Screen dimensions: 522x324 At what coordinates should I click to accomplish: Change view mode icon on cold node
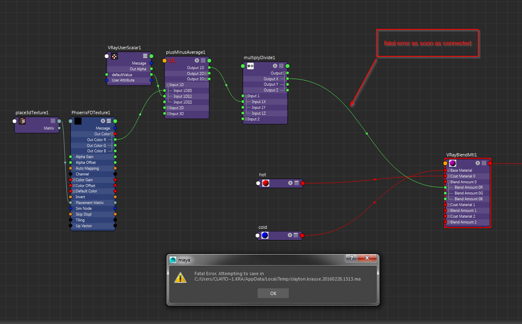pyautogui.click(x=296, y=235)
